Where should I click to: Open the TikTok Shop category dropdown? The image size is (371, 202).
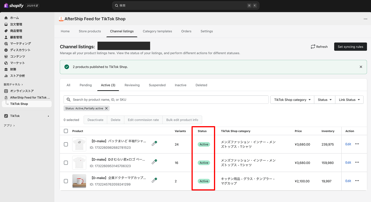click(x=292, y=100)
